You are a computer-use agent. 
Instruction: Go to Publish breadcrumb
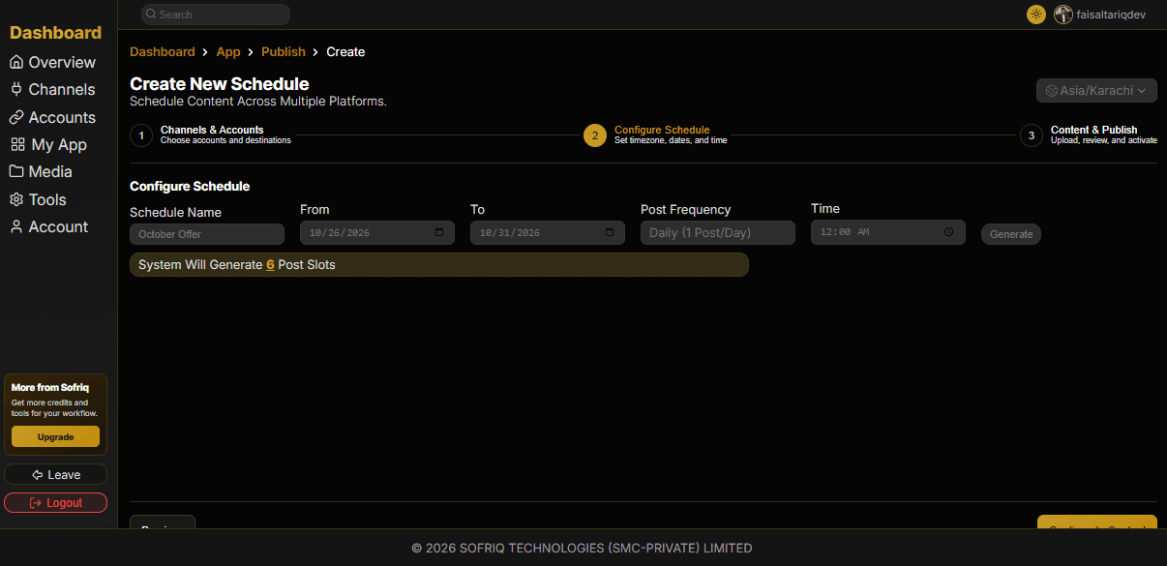click(x=284, y=51)
